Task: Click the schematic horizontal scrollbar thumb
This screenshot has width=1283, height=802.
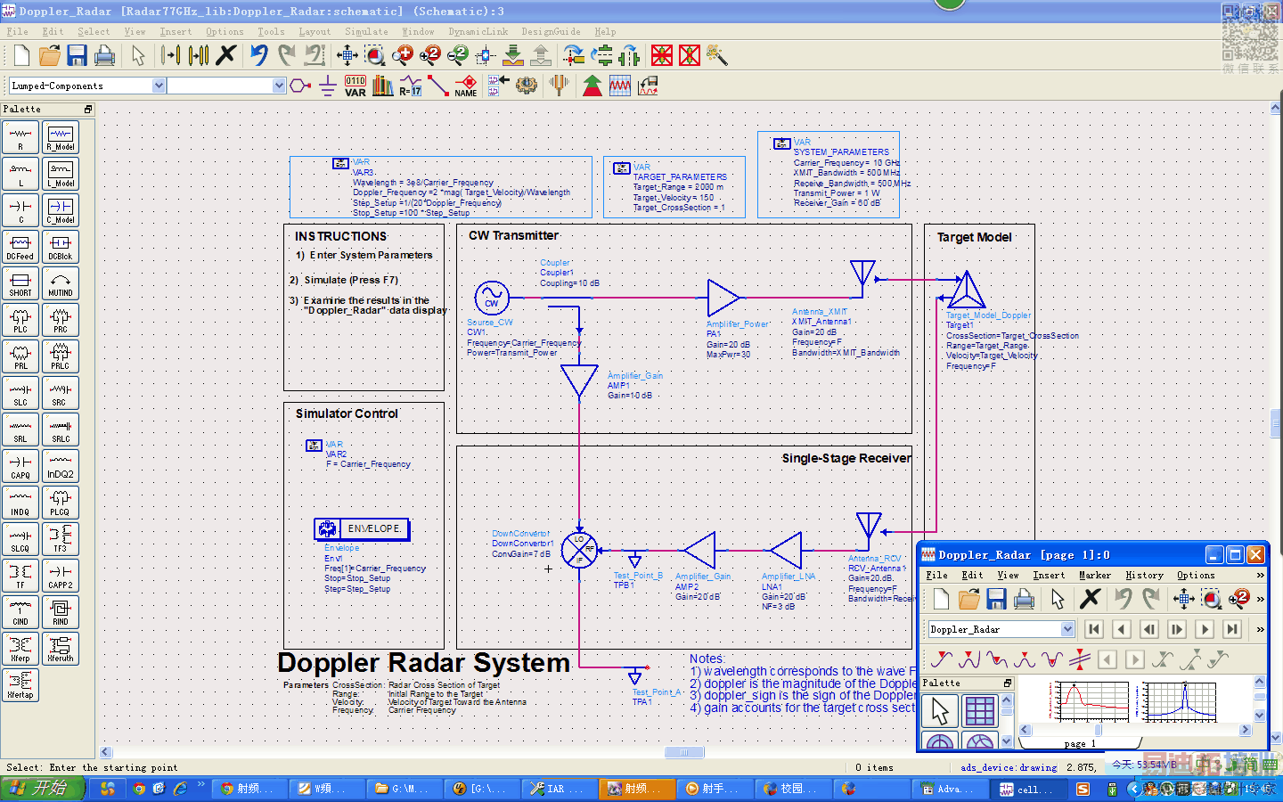Action: tap(683, 752)
